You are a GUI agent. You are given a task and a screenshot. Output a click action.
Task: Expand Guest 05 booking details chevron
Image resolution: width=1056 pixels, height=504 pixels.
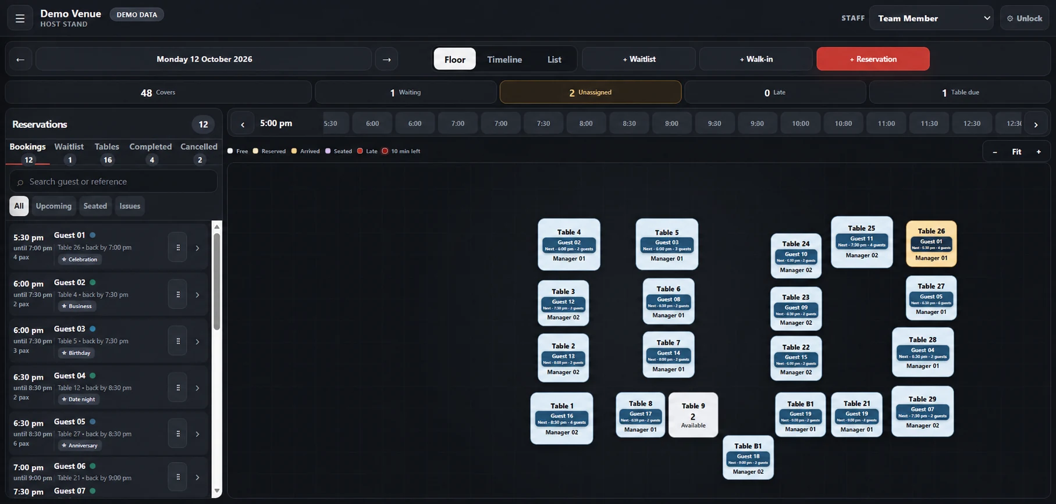197,434
